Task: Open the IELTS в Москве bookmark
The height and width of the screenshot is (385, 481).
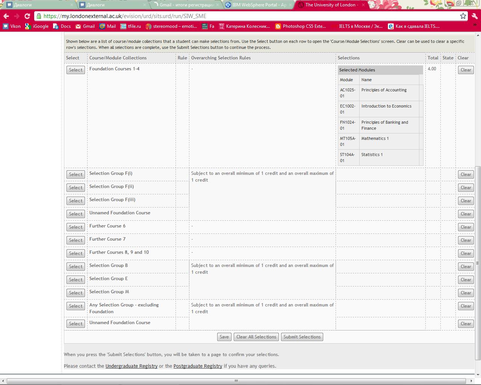Action: [x=357, y=26]
